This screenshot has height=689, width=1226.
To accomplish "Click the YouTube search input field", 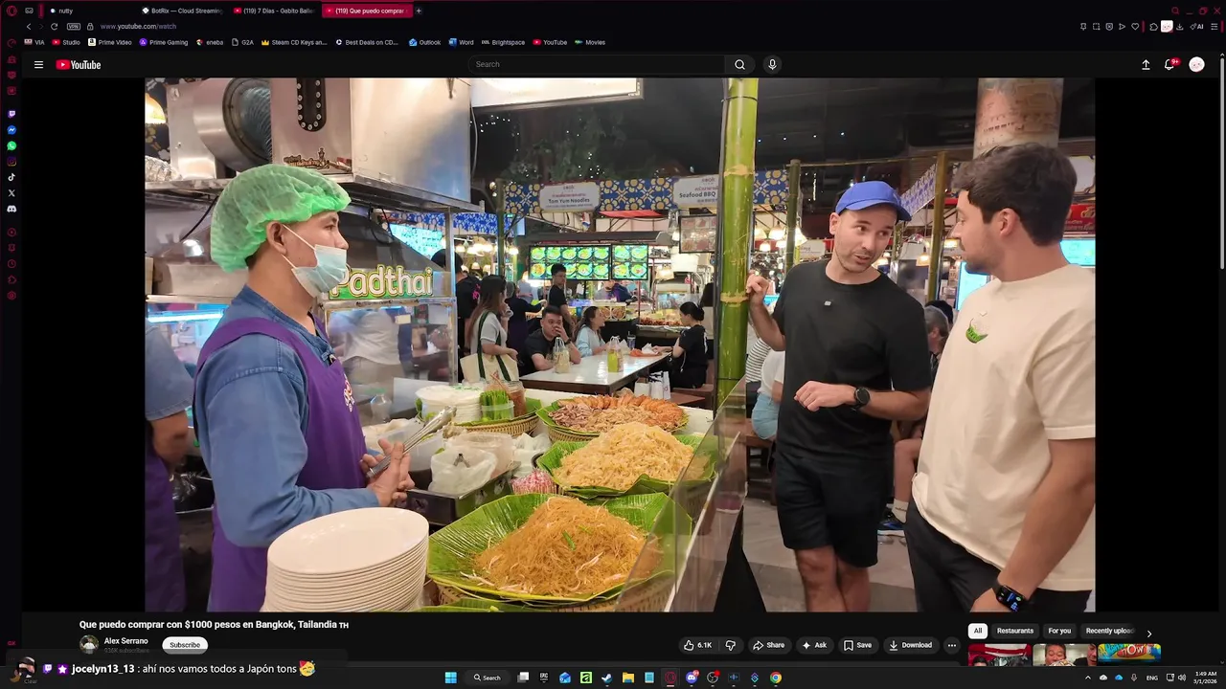I will click(x=598, y=64).
